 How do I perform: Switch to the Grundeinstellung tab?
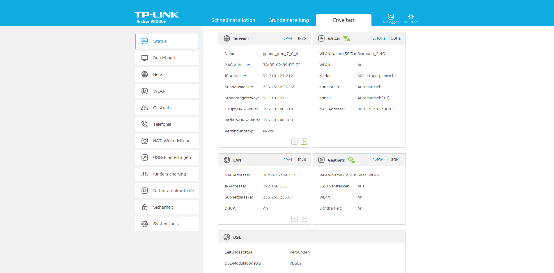point(288,20)
